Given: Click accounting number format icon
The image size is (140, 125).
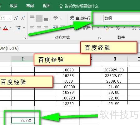Looking at the screenshot, I should point(107,28).
